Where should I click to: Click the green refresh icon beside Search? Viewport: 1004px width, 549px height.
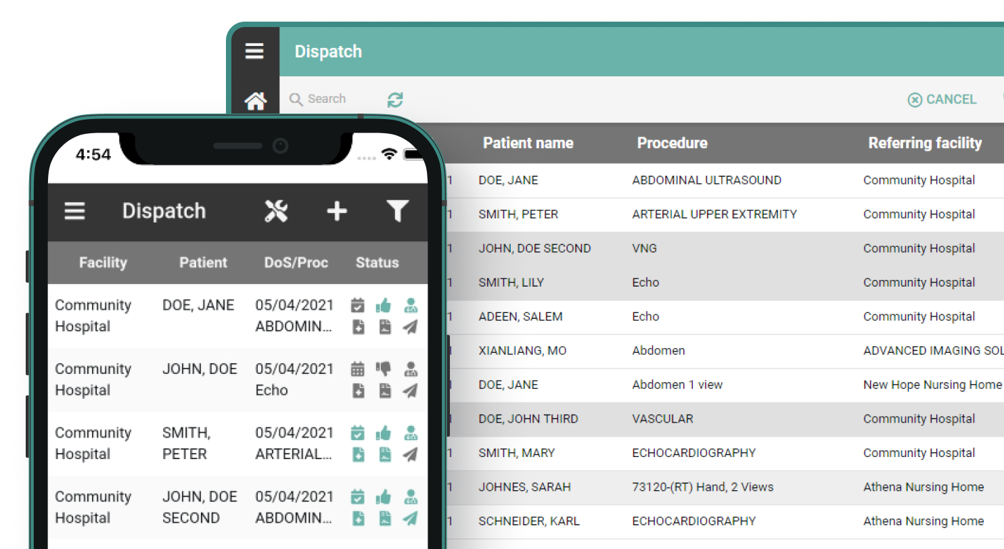[395, 100]
